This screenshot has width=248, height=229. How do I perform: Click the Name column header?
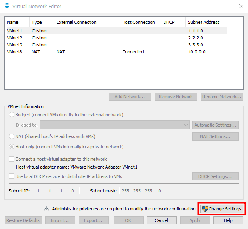pos(18,22)
